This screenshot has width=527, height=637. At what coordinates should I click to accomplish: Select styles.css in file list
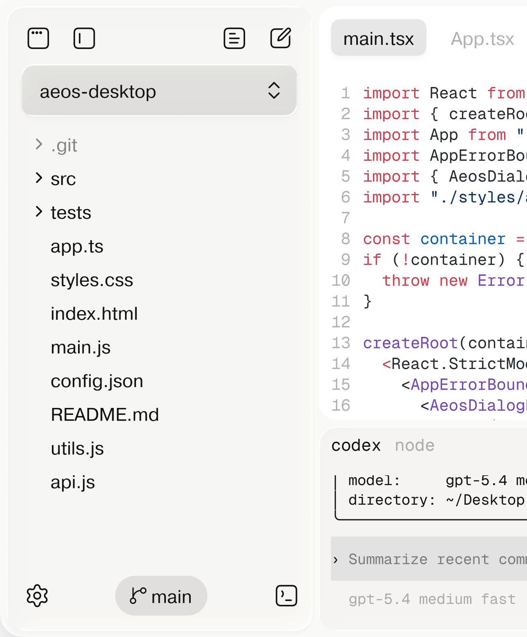click(x=92, y=280)
